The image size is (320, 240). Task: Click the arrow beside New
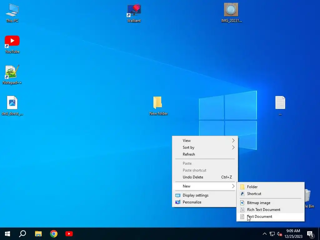coord(233,186)
